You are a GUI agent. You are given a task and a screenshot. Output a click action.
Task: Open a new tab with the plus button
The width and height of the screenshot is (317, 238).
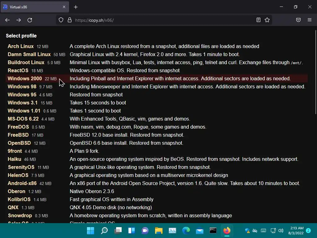pyautogui.click(x=76, y=7)
